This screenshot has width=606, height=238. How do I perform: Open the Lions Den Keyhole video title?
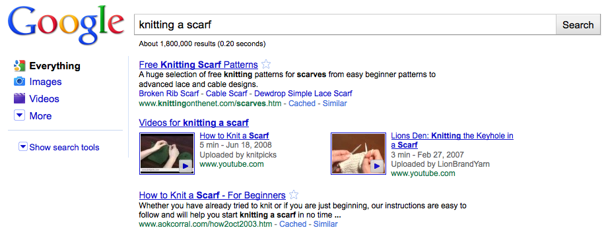[x=452, y=140]
